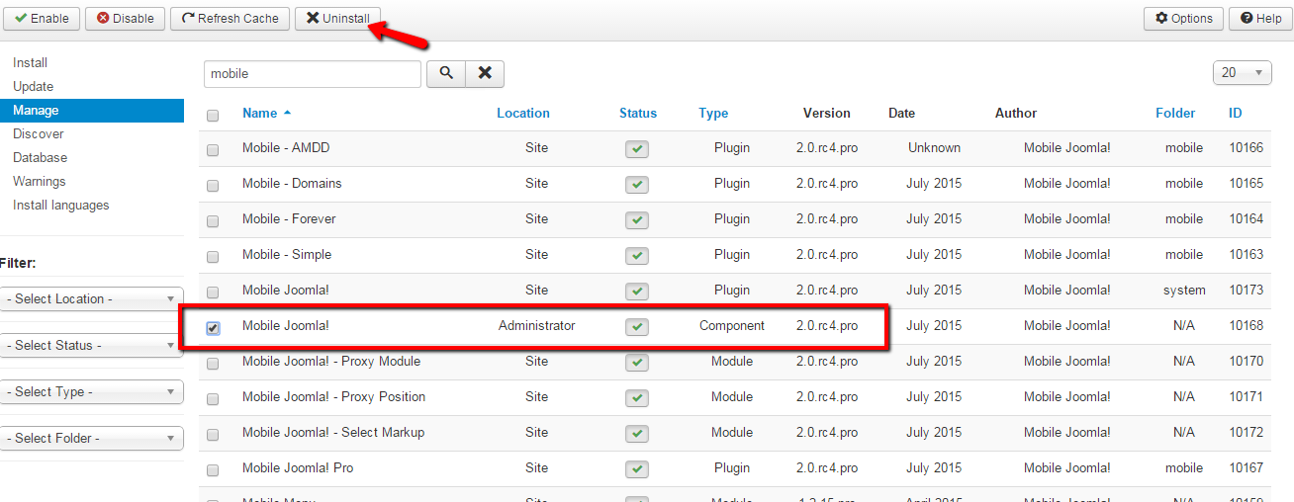The height and width of the screenshot is (502, 1294).
Task: Toggle status icon for Mobile Joomla! Pro
Action: [x=637, y=468]
